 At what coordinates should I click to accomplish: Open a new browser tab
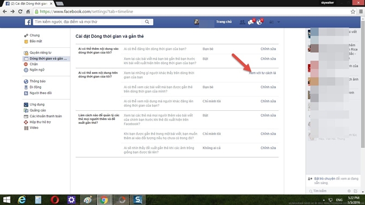point(60,3)
